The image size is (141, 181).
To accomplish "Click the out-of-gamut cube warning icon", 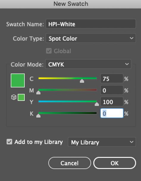I will click(x=14, y=97).
